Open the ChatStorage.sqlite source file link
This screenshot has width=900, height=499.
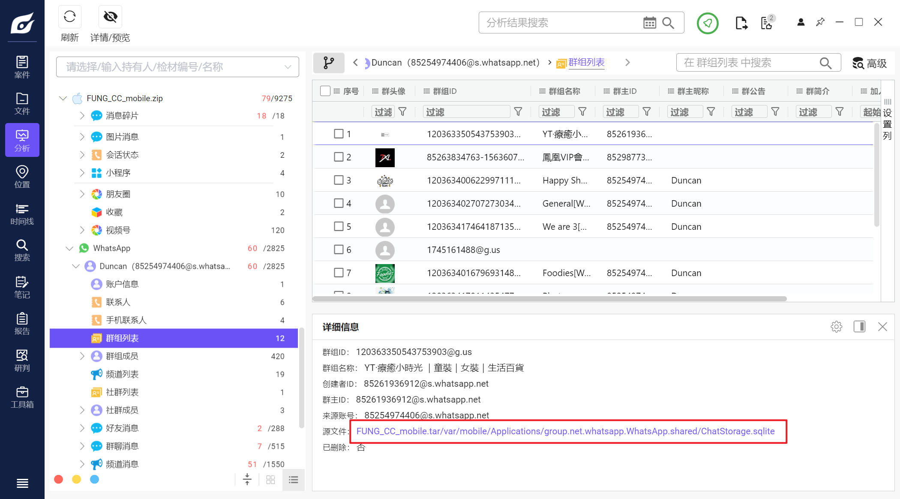pos(565,431)
